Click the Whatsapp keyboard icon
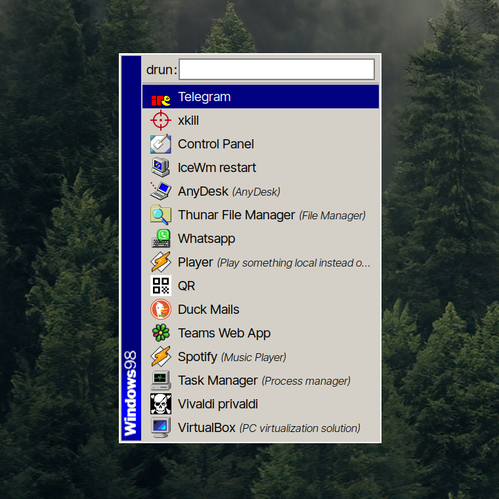Viewport: 499px width, 499px height. (161, 238)
